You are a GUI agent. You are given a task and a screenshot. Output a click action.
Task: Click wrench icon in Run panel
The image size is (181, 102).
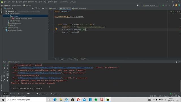pos(4,68)
